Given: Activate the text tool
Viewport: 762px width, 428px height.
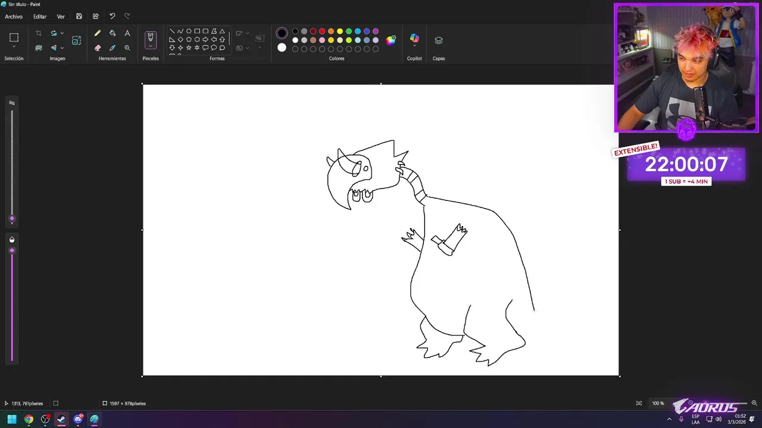Looking at the screenshot, I should [127, 33].
